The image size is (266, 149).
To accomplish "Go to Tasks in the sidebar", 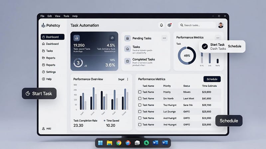I will coord(47,51).
